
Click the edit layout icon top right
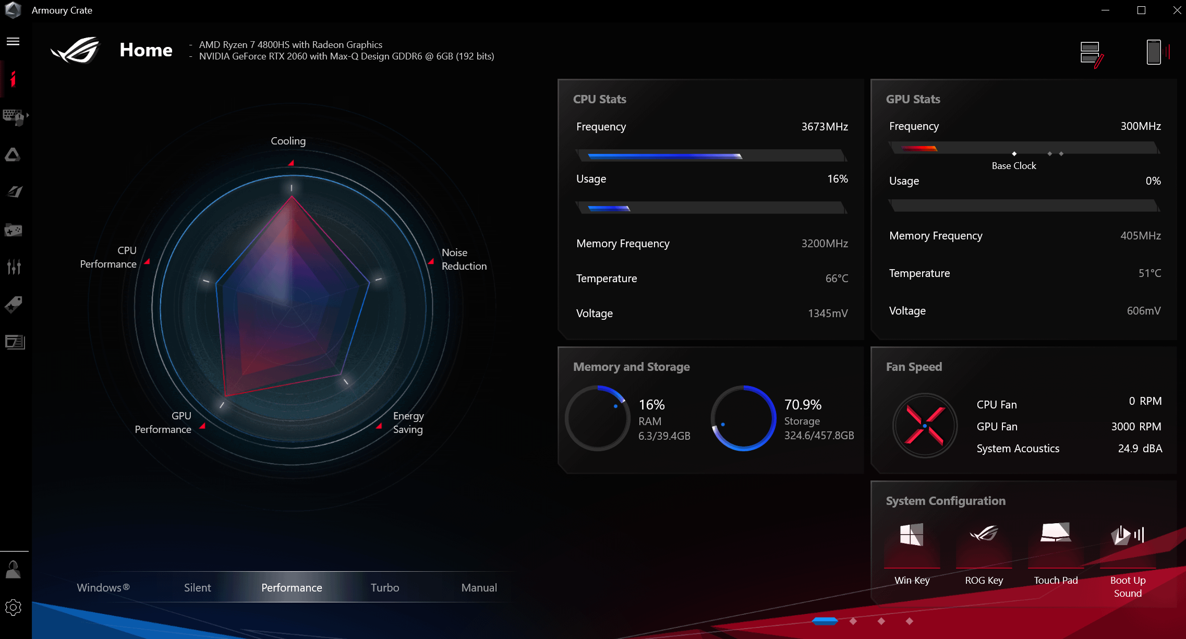click(x=1092, y=53)
